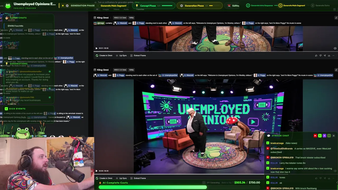Open Lip Sync for the second clip
This screenshot has width=338, height=190.
(121, 178)
